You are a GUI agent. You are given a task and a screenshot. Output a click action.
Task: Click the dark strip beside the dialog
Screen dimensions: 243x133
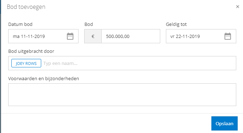pos(0,67)
